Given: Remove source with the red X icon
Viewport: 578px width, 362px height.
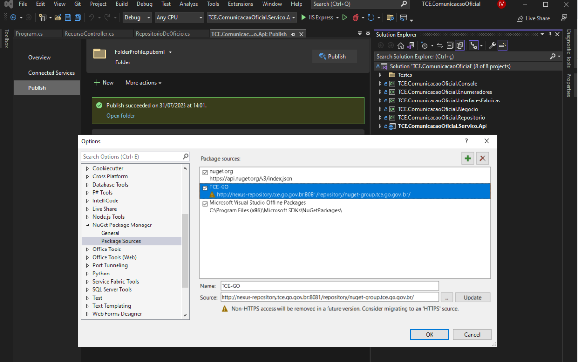Looking at the screenshot, I should pos(483,159).
